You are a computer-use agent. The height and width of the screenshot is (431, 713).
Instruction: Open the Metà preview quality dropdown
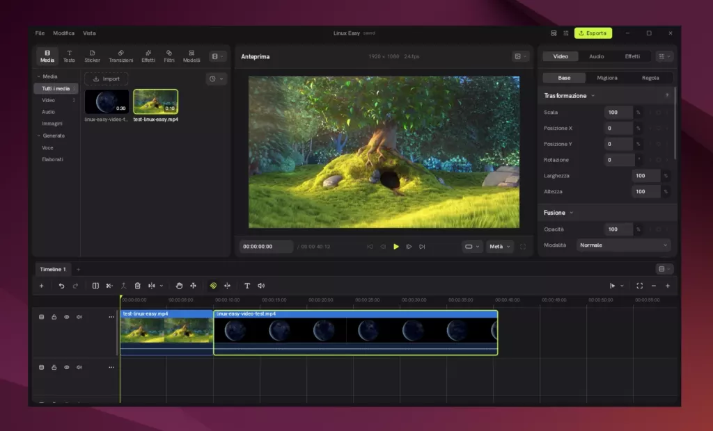click(x=500, y=247)
